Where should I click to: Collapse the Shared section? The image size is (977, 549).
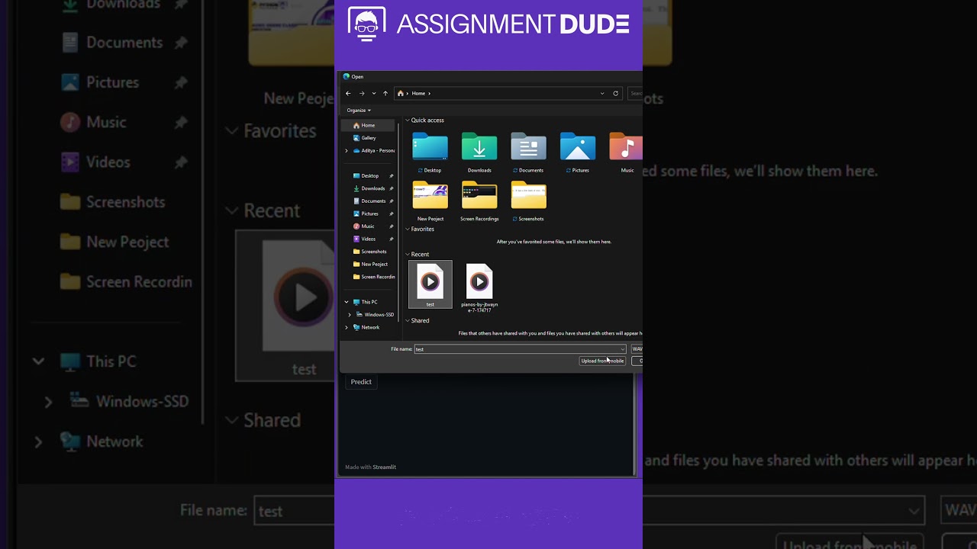tap(408, 321)
